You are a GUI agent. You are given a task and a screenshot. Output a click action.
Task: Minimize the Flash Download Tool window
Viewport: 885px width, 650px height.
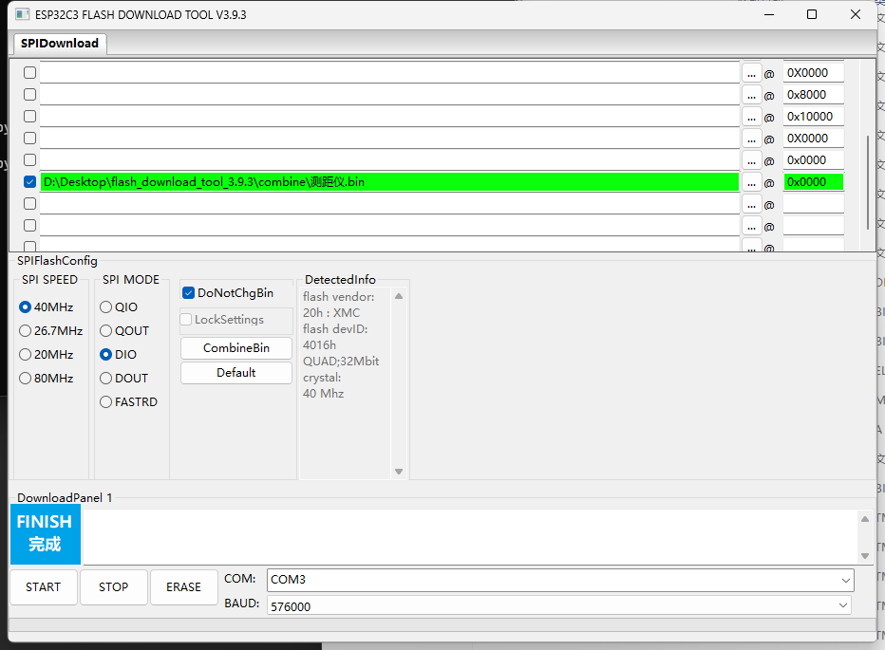(x=769, y=14)
